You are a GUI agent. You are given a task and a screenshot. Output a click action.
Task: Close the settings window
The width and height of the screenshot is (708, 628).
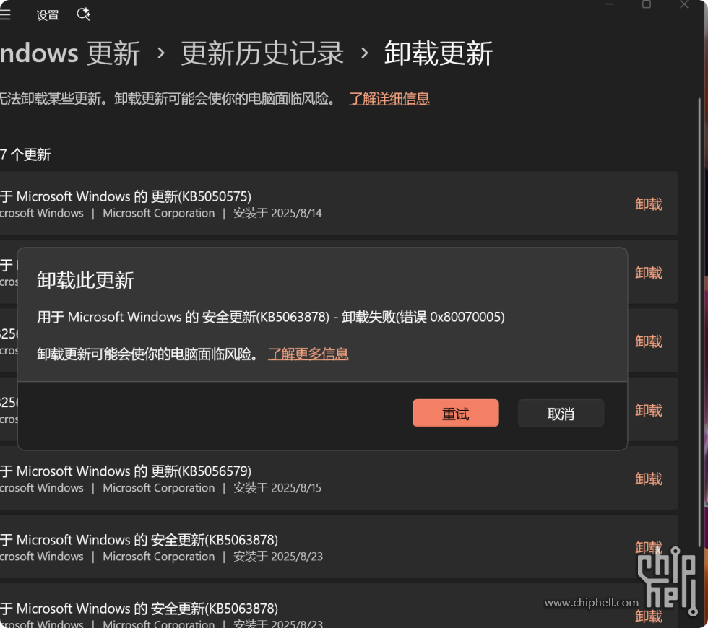685,4
